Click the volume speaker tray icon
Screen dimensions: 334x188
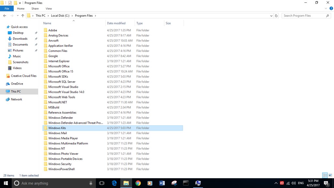pos(294,183)
